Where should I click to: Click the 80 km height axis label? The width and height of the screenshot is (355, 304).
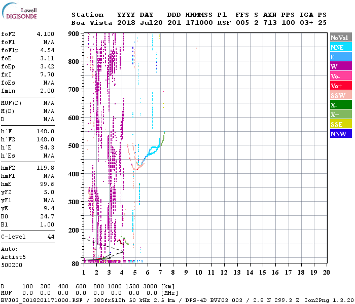pos(76,263)
